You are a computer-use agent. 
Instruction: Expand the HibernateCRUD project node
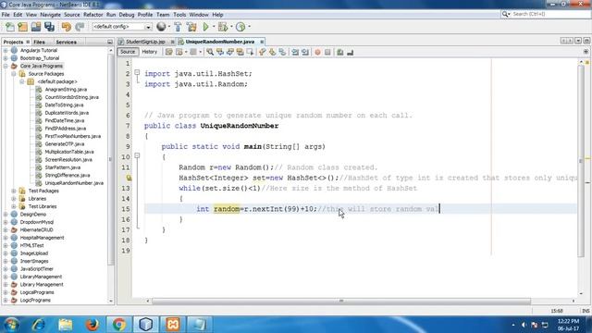point(6,229)
